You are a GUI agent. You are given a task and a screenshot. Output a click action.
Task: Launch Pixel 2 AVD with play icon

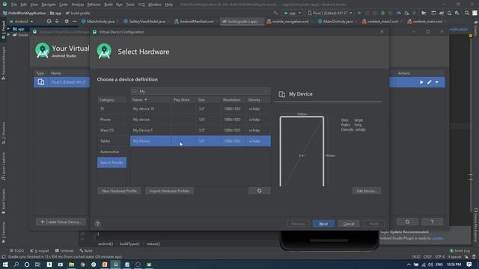[421, 82]
